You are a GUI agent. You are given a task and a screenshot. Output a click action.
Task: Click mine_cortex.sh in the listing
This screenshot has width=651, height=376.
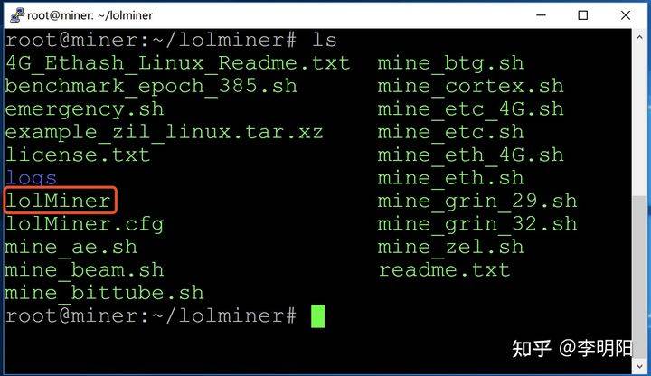[470, 87]
